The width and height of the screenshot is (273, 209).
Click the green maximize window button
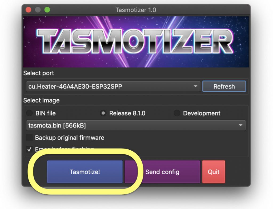pos(47,10)
